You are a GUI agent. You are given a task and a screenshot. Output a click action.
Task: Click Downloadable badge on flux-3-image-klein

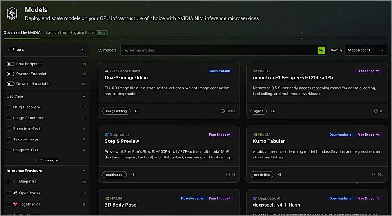(220, 71)
